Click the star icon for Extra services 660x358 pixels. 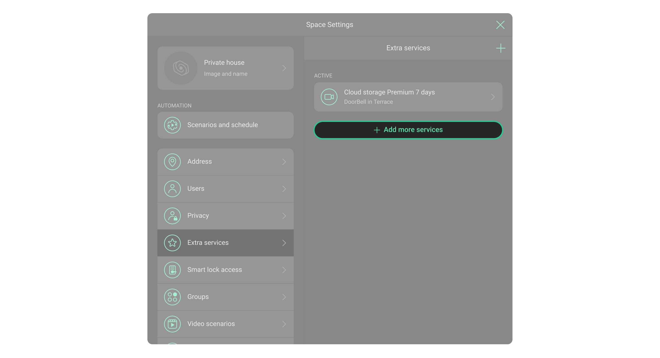click(172, 243)
